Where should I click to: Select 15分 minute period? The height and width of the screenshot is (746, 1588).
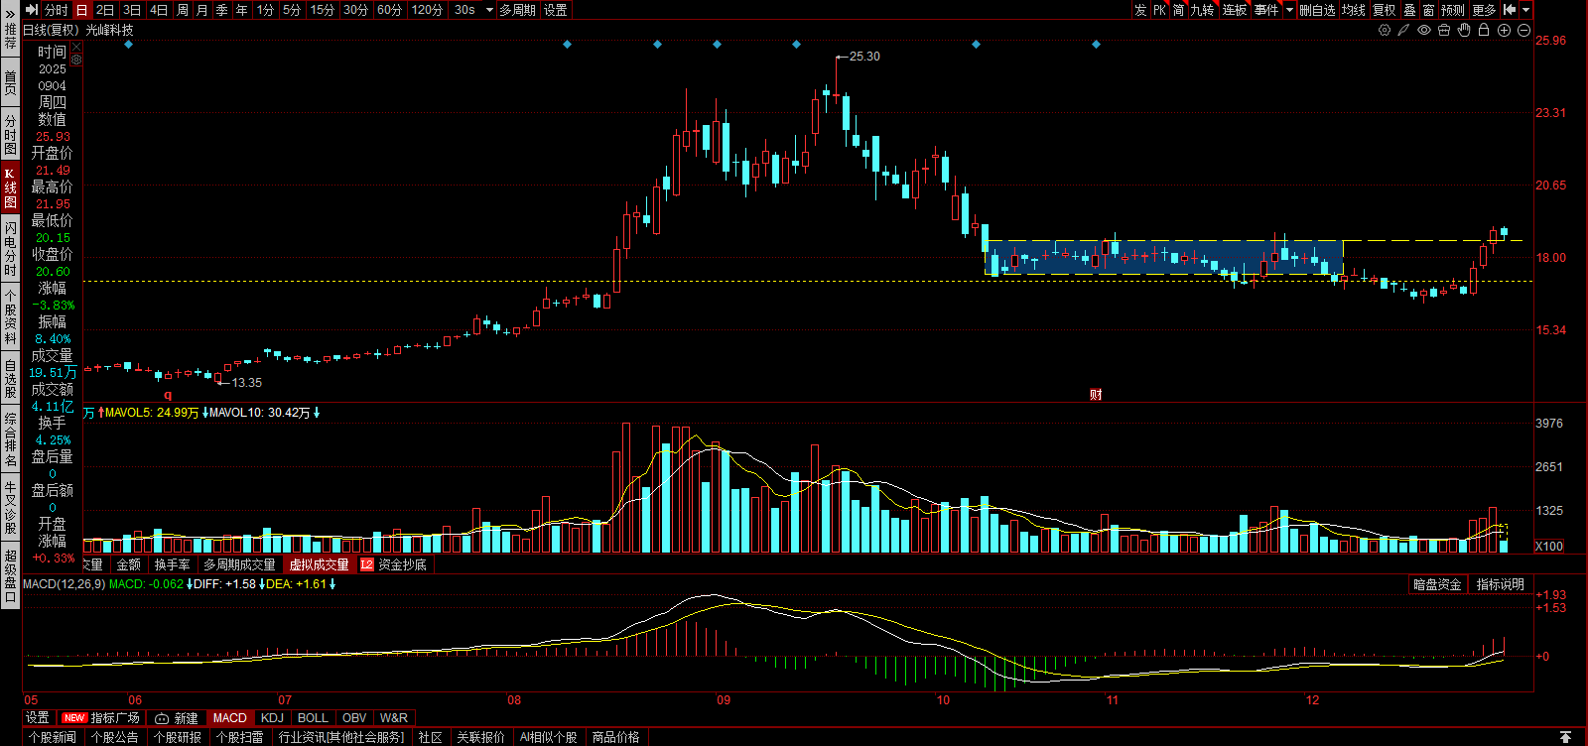322,10
